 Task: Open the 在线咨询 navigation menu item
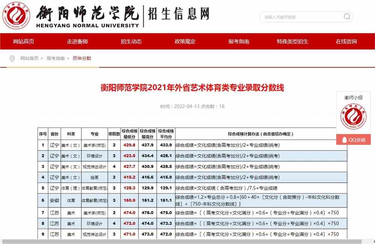(x=346, y=42)
